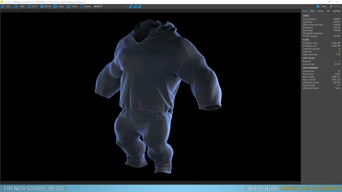342x192 pixels.
Task: Open the LightMix tab
Action: (336, 11)
